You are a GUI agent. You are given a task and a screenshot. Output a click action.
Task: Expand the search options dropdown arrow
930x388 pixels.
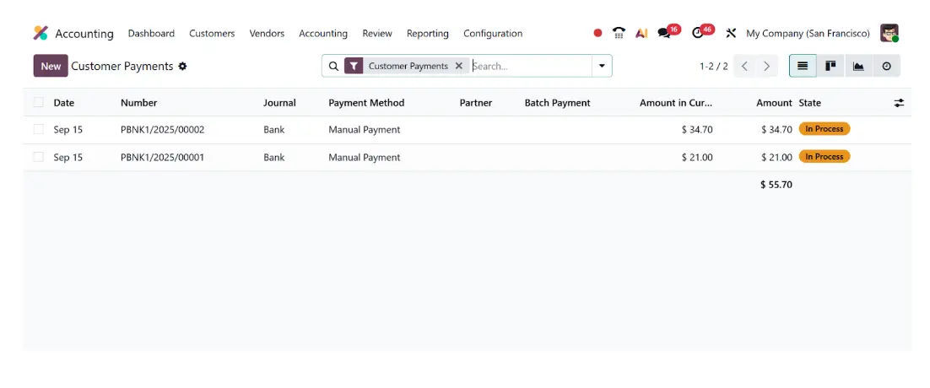[x=602, y=66]
